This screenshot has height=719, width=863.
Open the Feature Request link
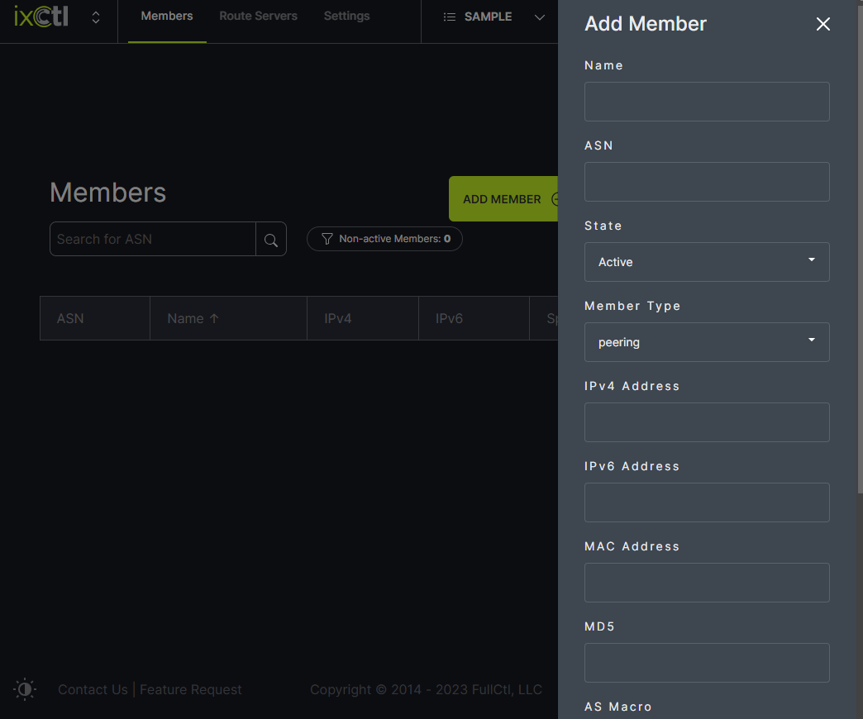(x=191, y=689)
